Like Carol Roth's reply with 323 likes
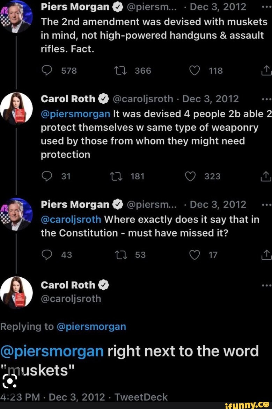Screen dimensions: 272x409 pyautogui.click(x=190, y=176)
